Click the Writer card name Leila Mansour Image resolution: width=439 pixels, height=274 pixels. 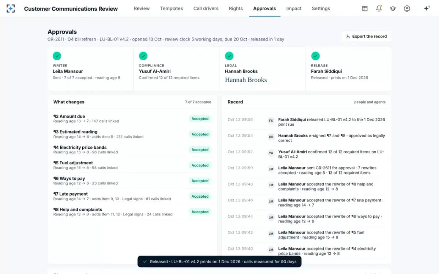pos(68,72)
